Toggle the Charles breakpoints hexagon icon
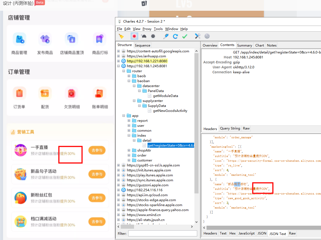The image size is (321, 240). (153, 36)
